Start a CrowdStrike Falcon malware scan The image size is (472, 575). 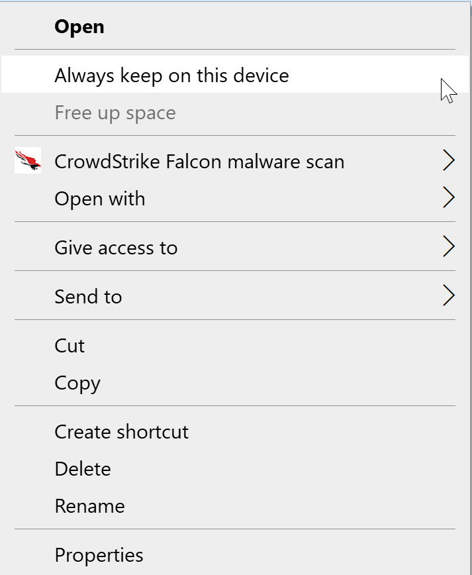pos(199,161)
